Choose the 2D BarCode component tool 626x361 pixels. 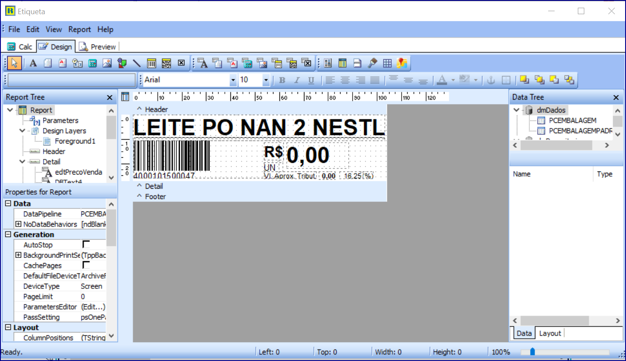[x=166, y=63]
